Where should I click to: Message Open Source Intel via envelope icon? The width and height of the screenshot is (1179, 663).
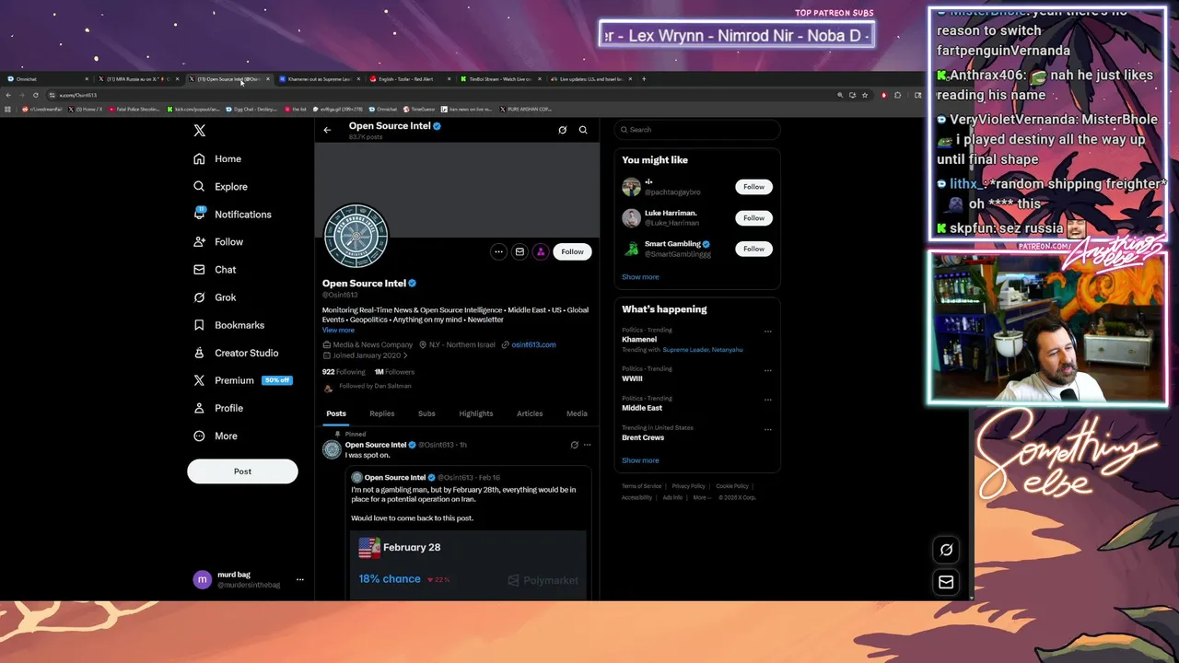[x=519, y=251]
